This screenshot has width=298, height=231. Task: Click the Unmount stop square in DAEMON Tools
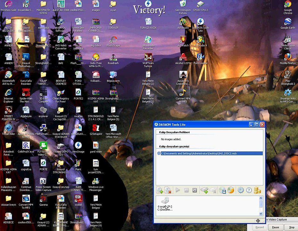[x=186, y=190]
